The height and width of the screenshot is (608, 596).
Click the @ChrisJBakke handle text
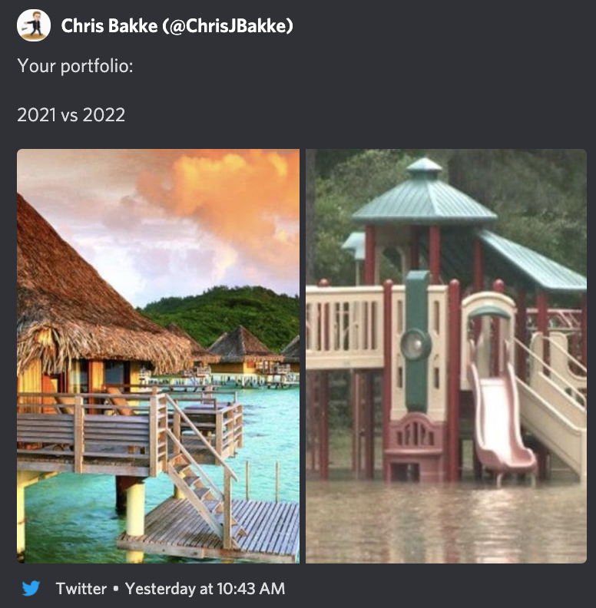(x=227, y=26)
